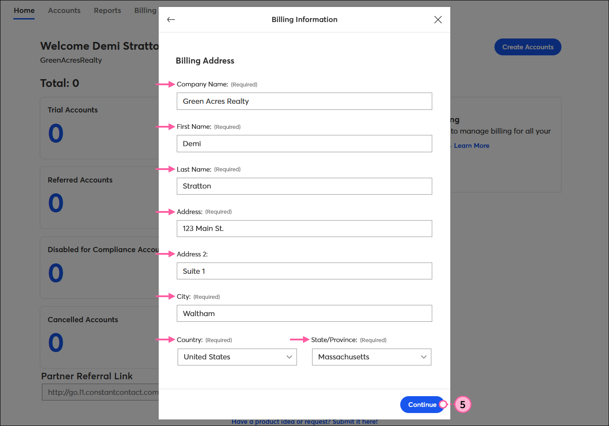Click the Partner Referral Link field
Viewport: 609px width, 426px height.
(100, 392)
